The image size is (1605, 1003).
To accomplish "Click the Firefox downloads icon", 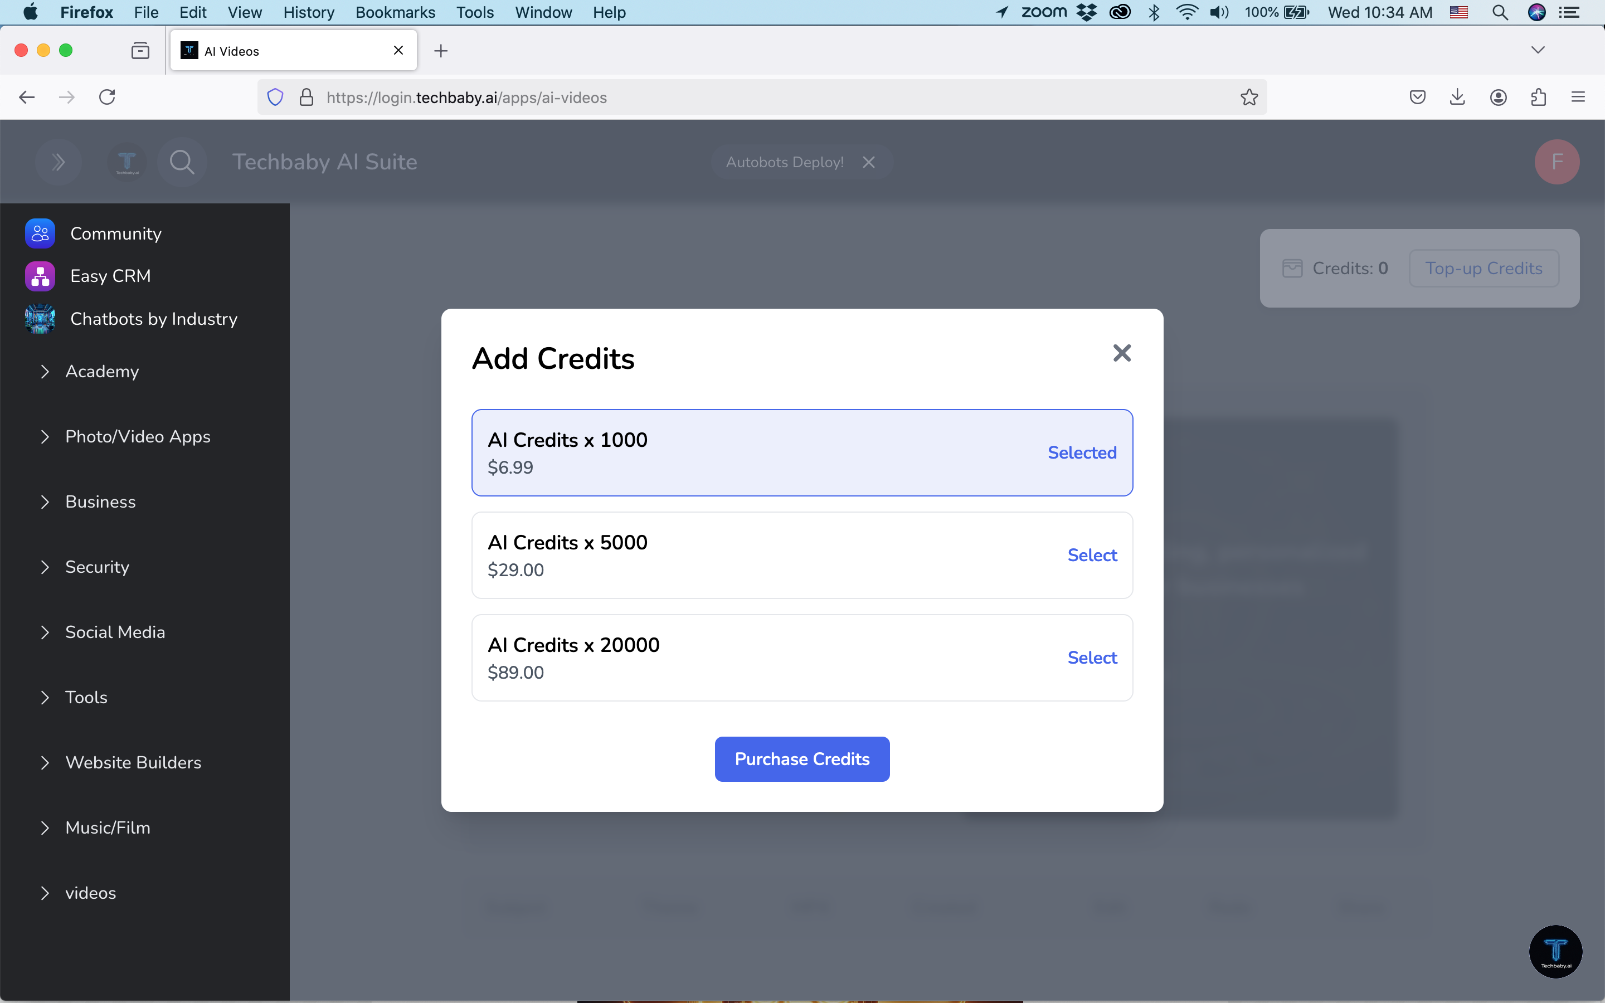I will (1457, 98).
